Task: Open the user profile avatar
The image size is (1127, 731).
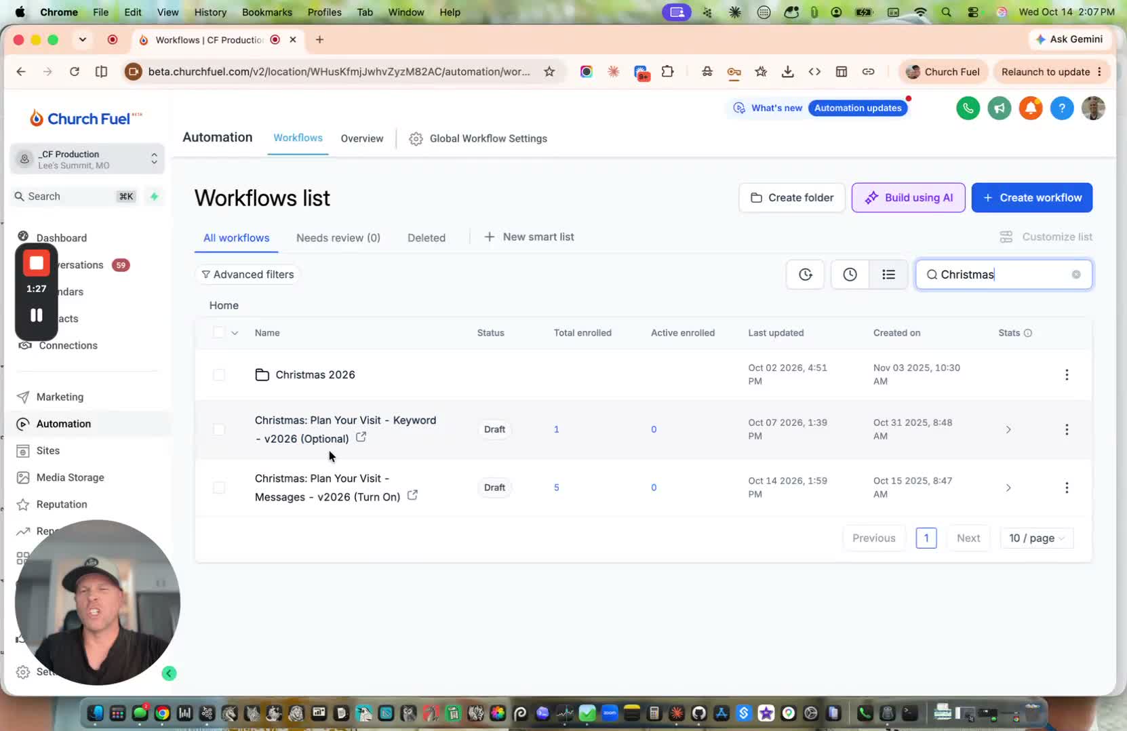Action: click(1093, 108)
